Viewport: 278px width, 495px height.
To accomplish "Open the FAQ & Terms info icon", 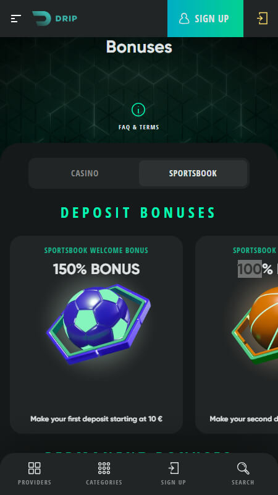I will [x=138, y=110].
